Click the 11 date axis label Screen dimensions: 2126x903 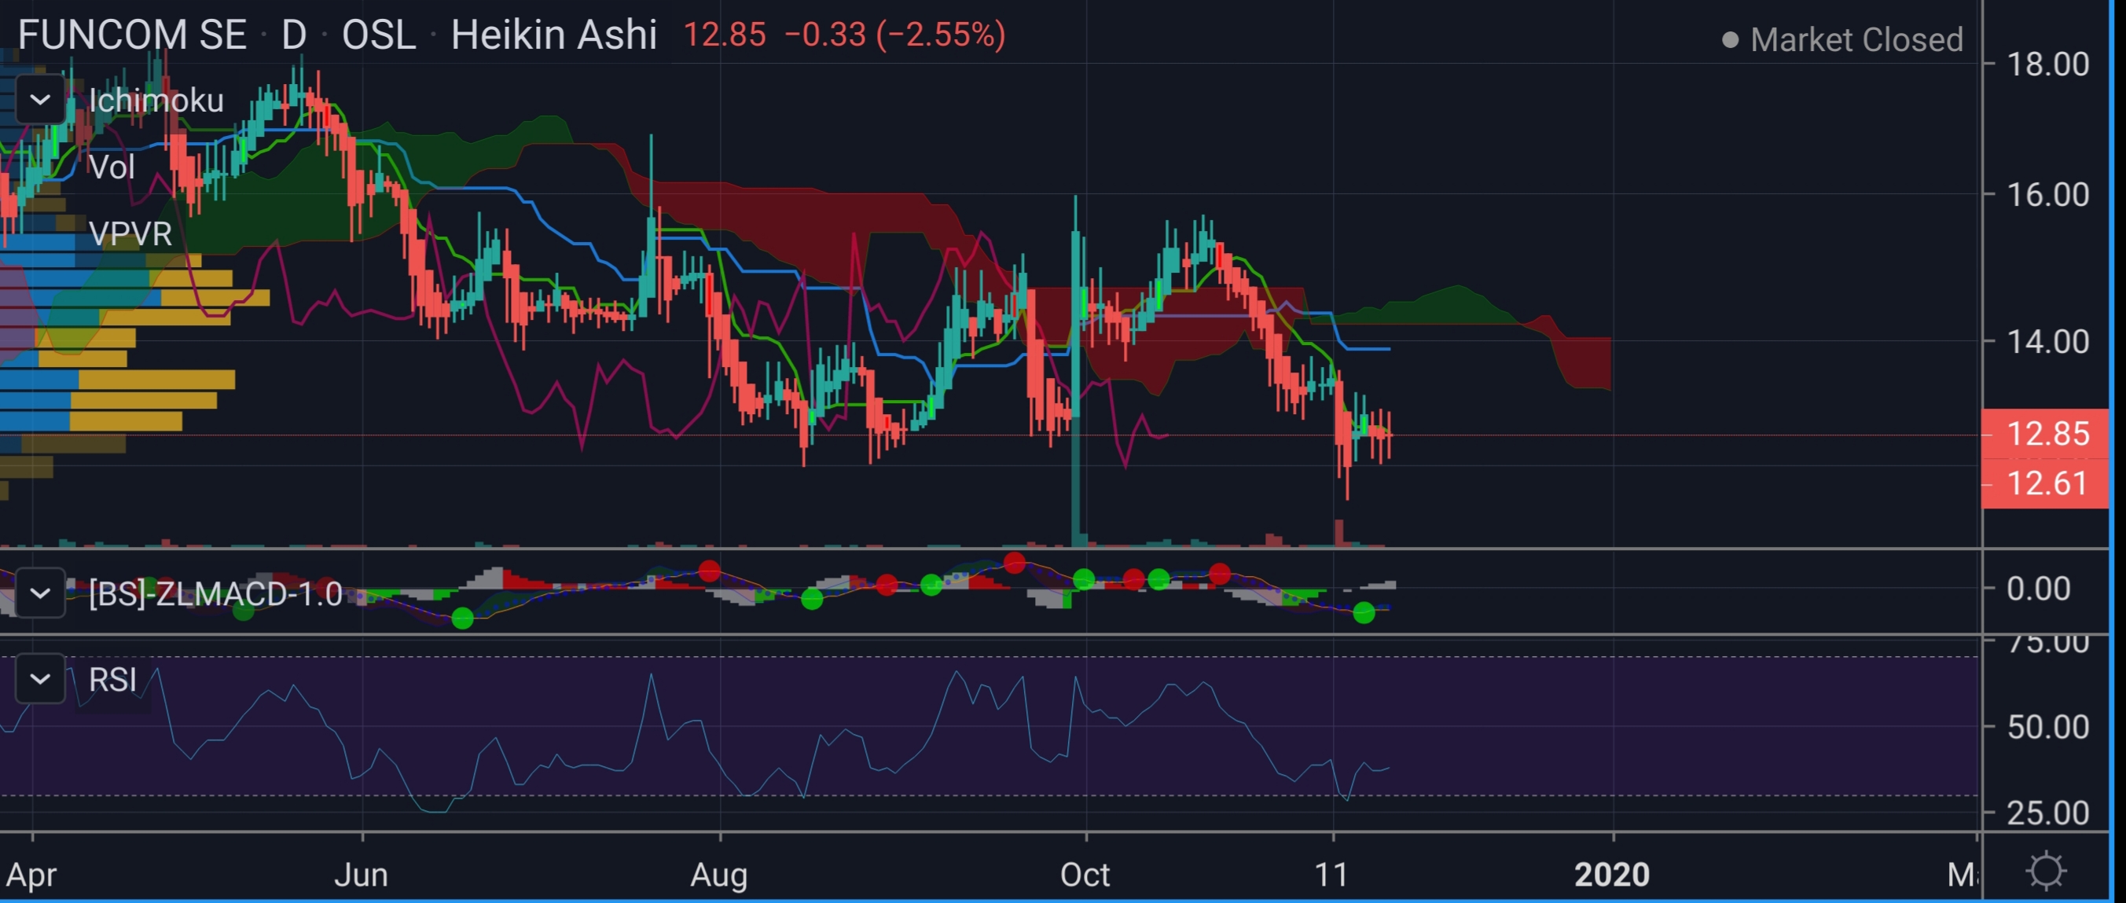[x=1332, y=874]
